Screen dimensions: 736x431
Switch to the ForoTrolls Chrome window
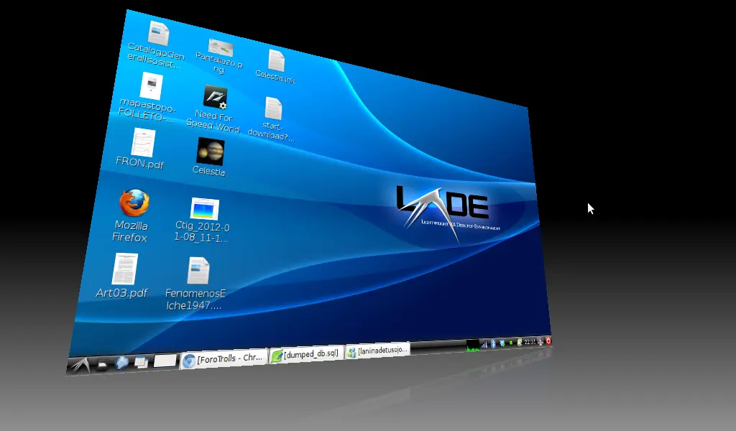coord(224,358)
